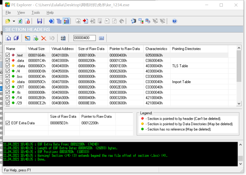Save section to disk using single floppy icon
The image size is (246, 175).
pyautogui.click(x=8, y=38)
